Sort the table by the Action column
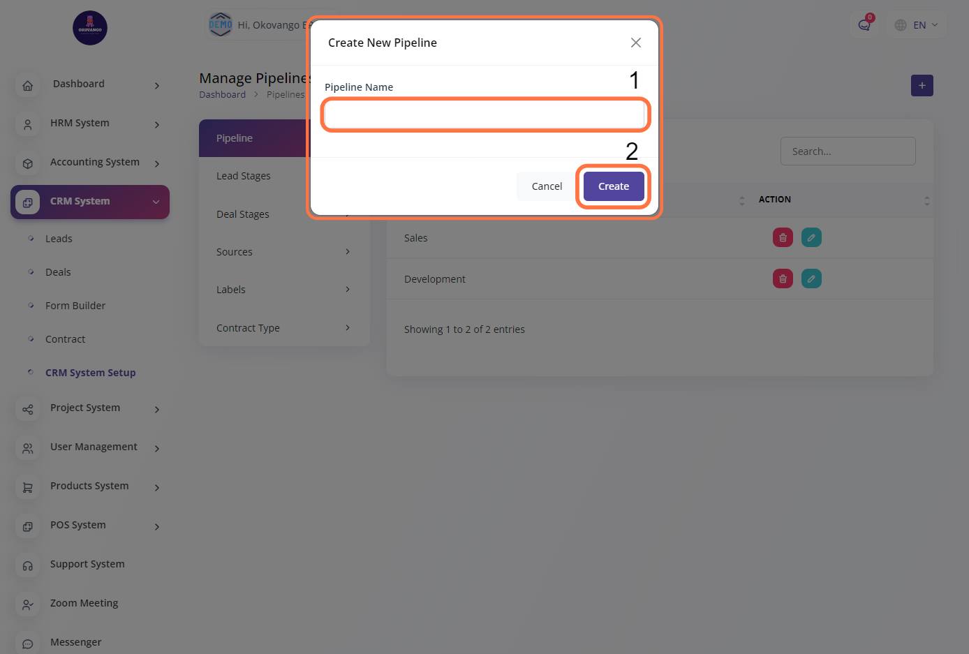Screen dimensions: 969x654 click(x=926, y=200)
